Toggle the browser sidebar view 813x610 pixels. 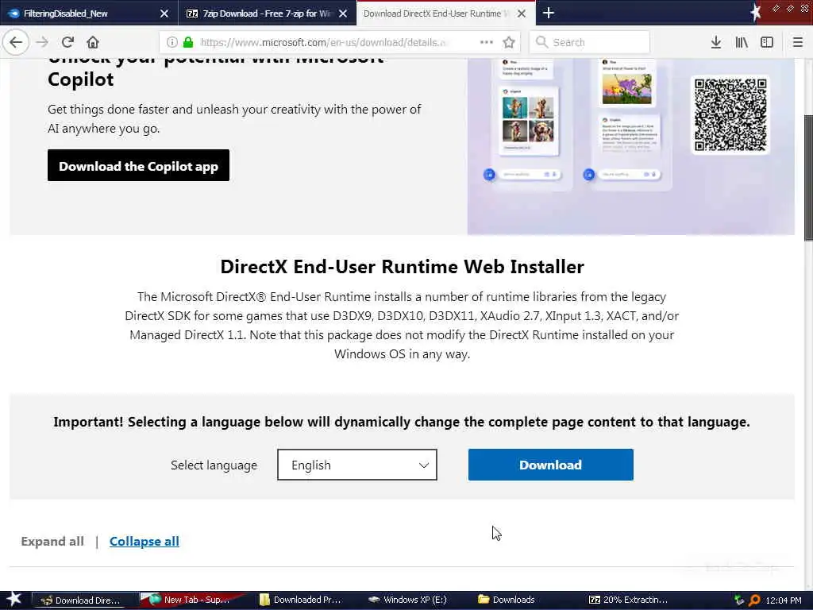pyautogui.click(x=767, y=42)
